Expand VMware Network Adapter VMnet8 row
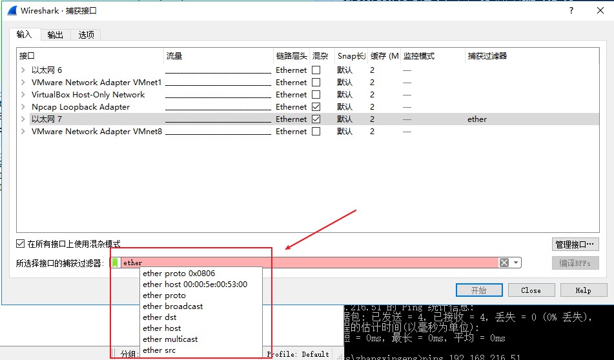614x360 pixels. [23, 132]
